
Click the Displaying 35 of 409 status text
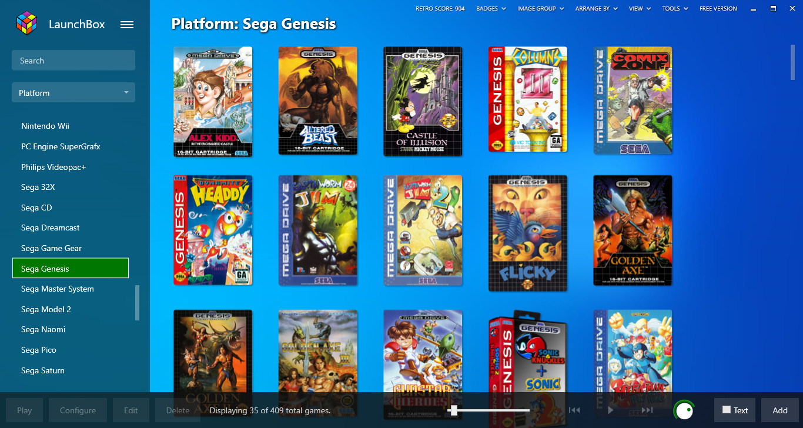point(270,410)
